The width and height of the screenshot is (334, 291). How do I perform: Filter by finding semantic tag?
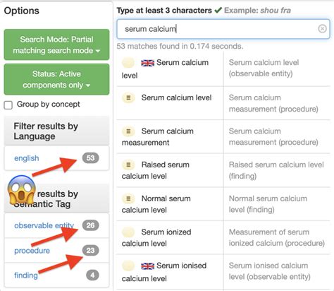pyautogui.click(x=26, y=275)
